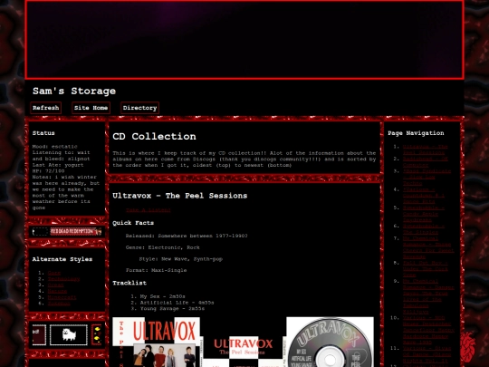This screenshot has width=489, height=367.
Task: Click the red anatomical heart icon
Action: 468,346
